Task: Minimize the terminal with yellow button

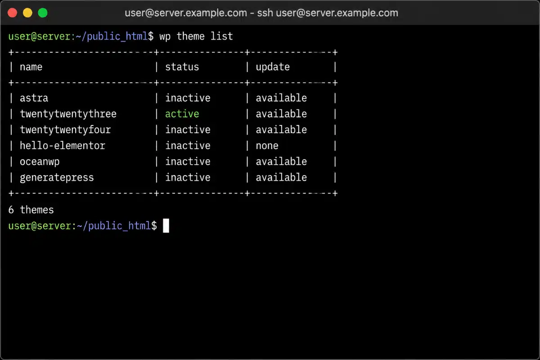Action: pos(28,13)
